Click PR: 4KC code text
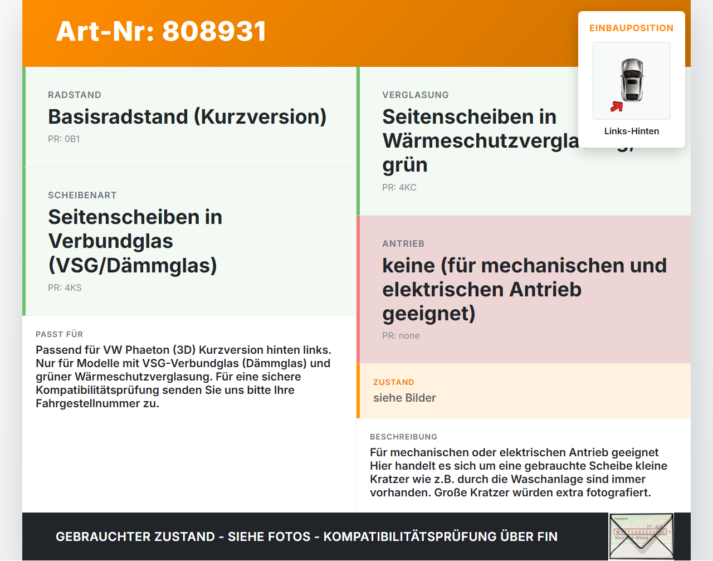The image size is (713, 561). click(399, 187)
